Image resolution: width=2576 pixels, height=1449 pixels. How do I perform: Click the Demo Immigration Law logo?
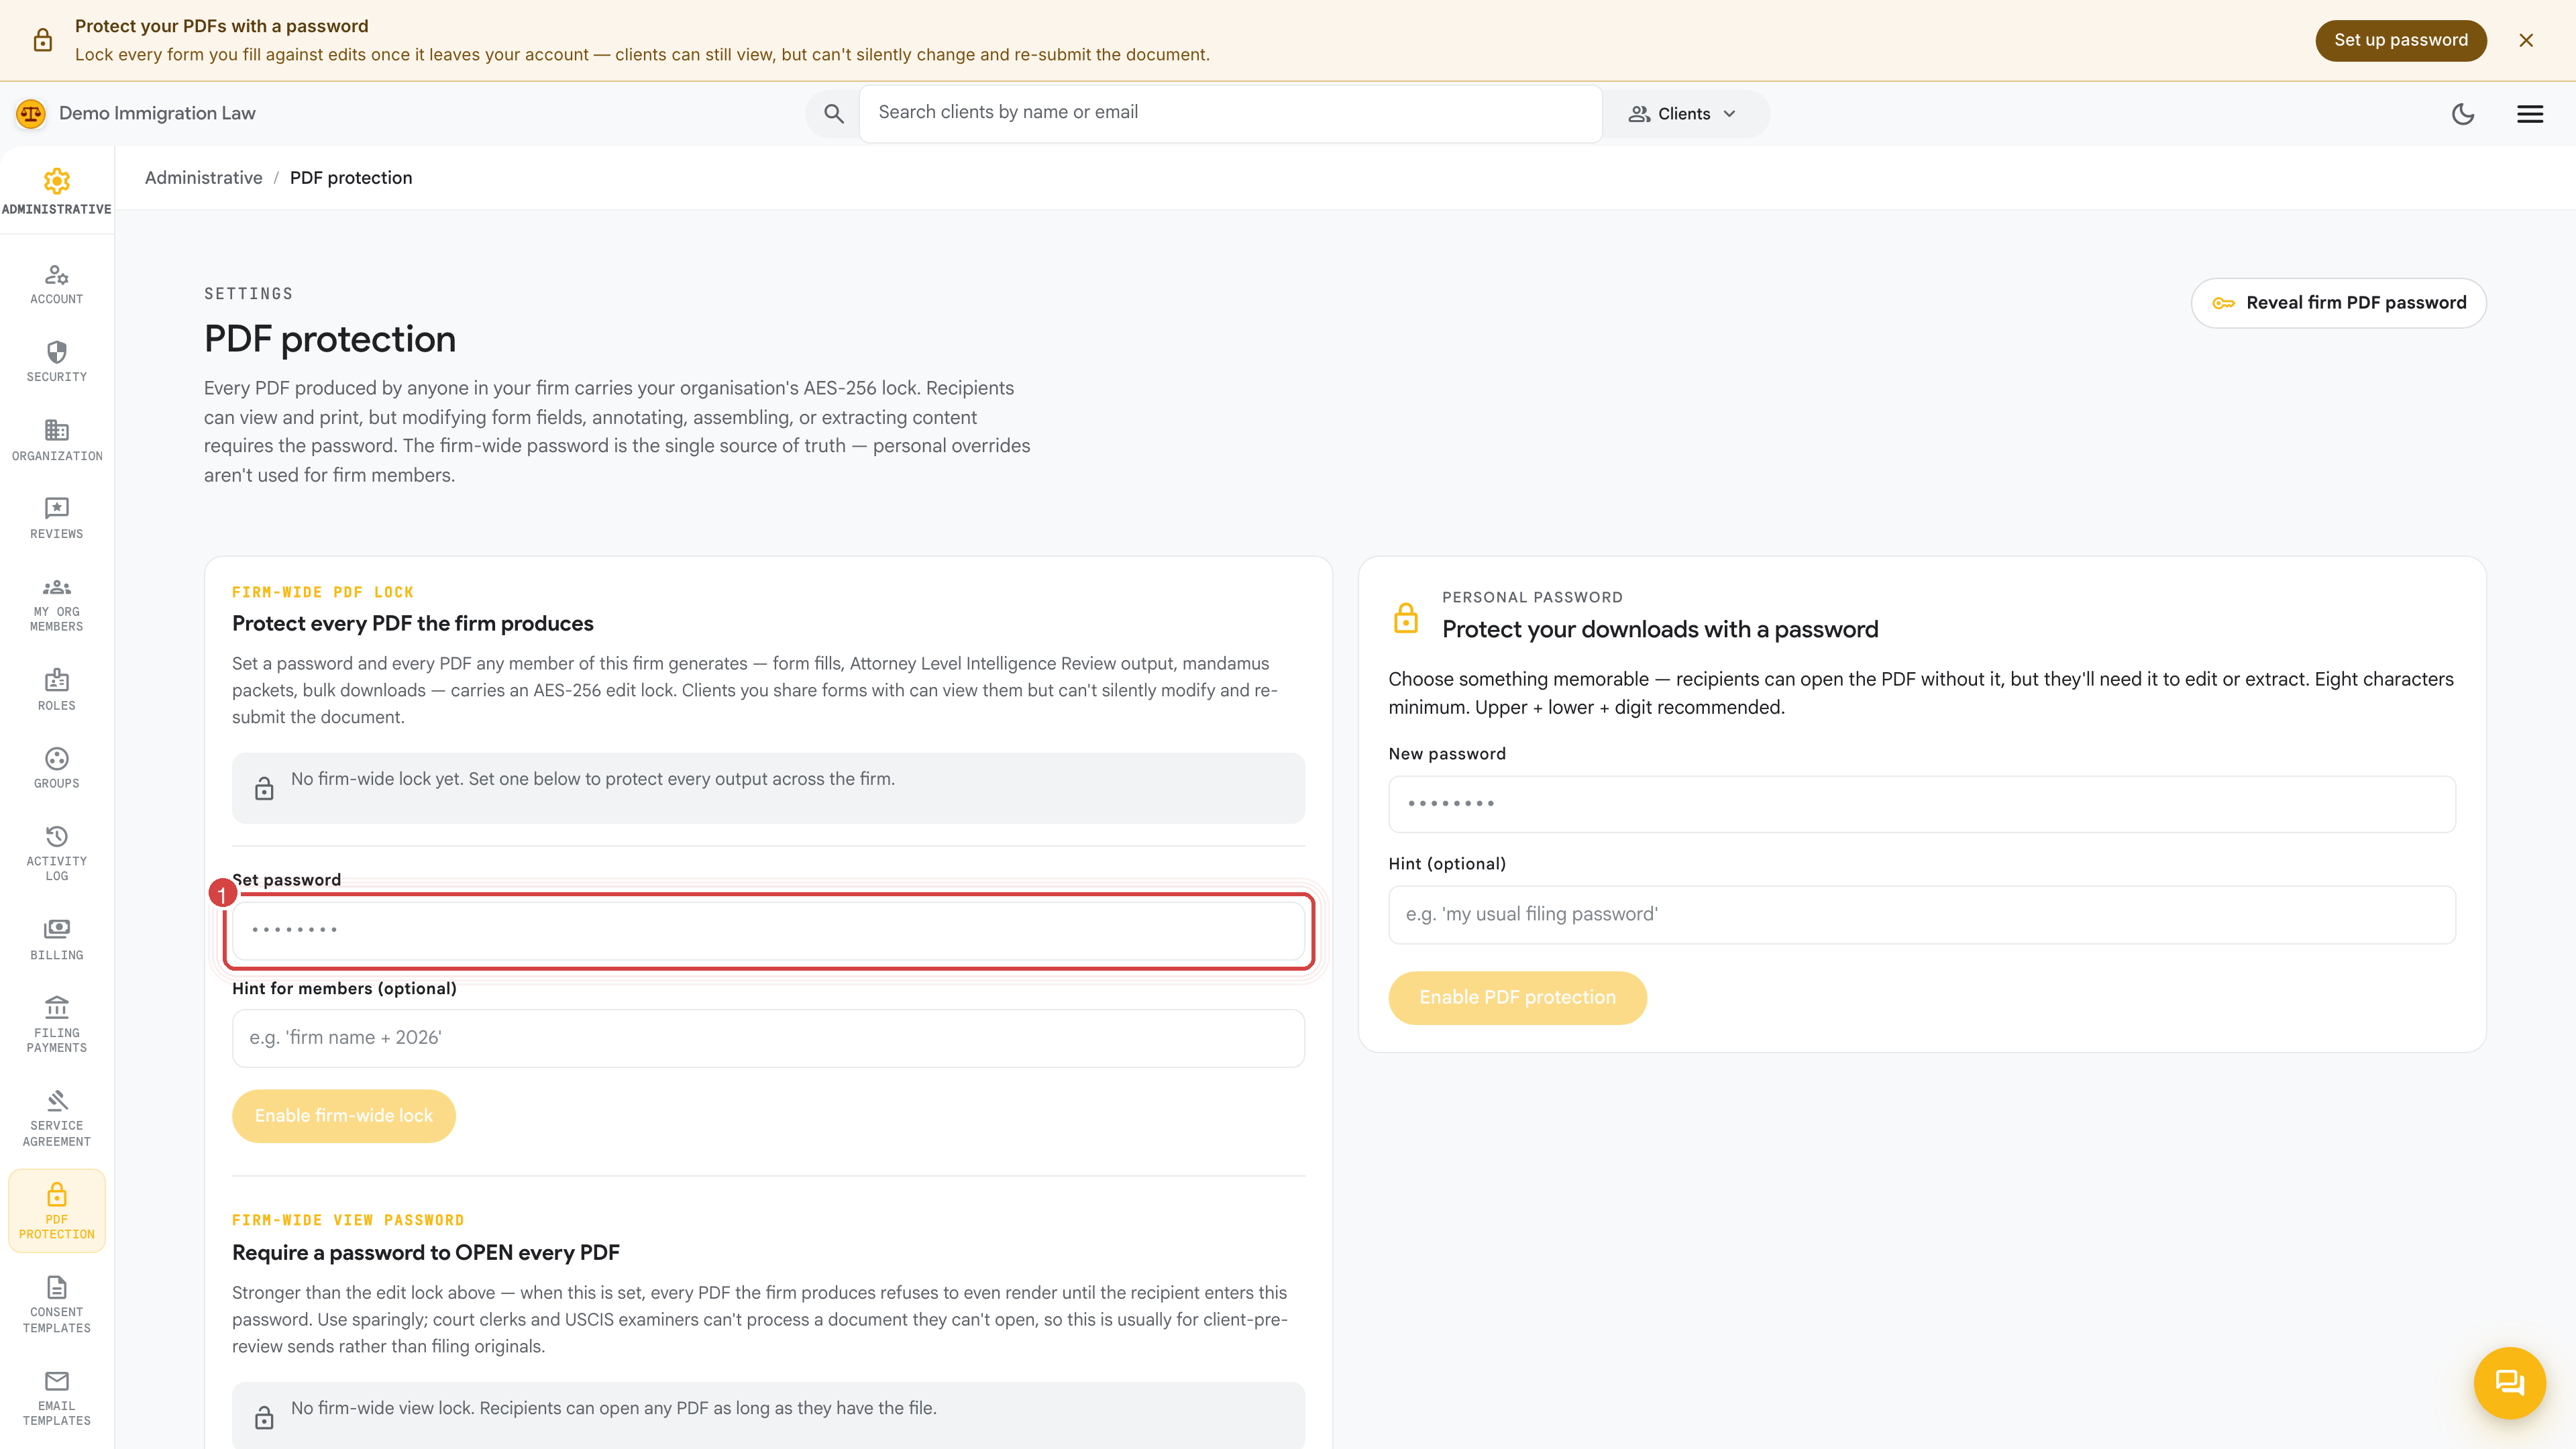(31, 114)
